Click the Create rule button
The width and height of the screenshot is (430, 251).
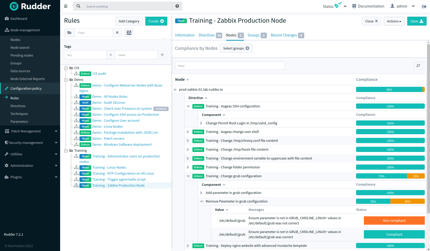click(156, 21)
